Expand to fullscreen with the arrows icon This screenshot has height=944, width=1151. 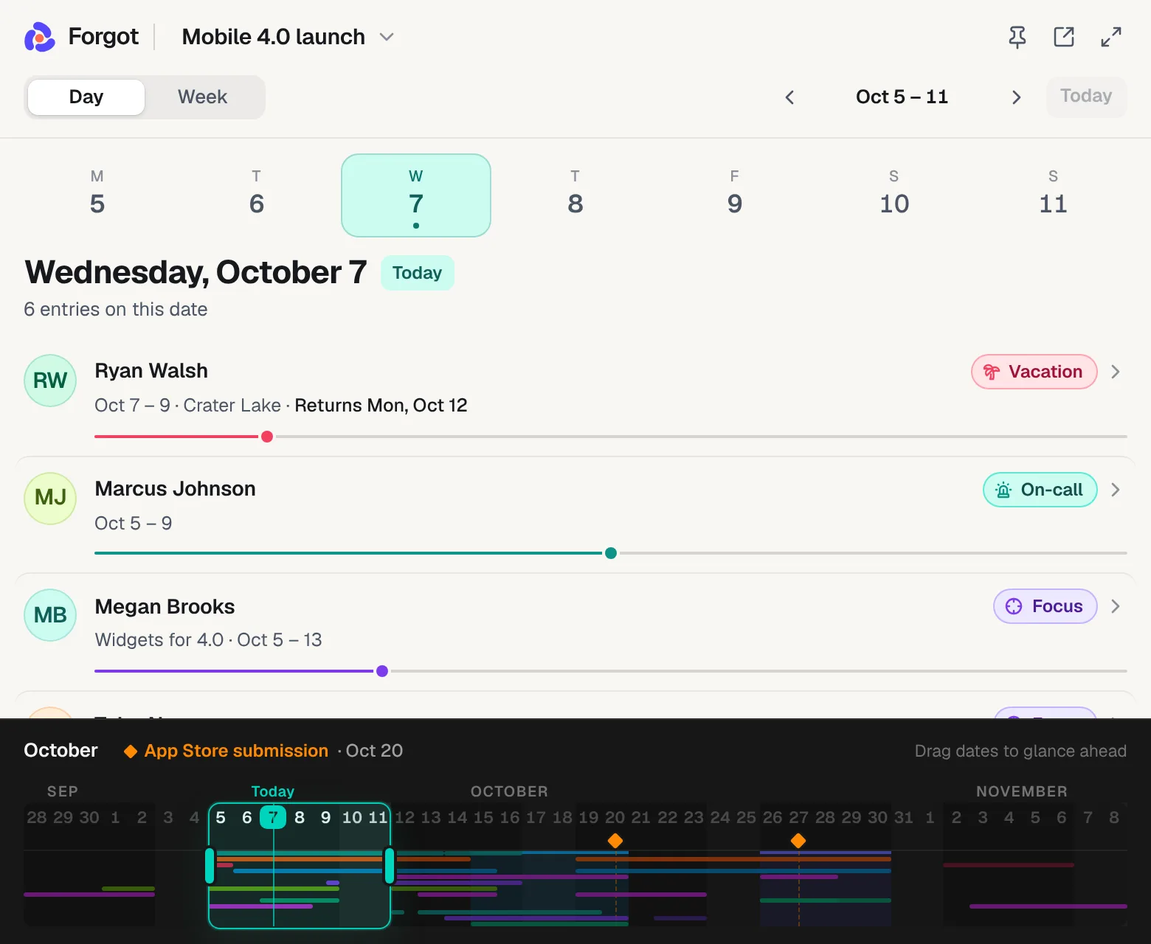pos(1111,37)
